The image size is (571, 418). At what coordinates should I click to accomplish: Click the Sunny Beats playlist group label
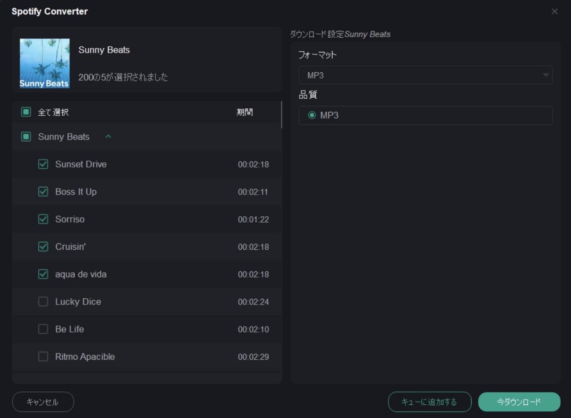[64, 136]
